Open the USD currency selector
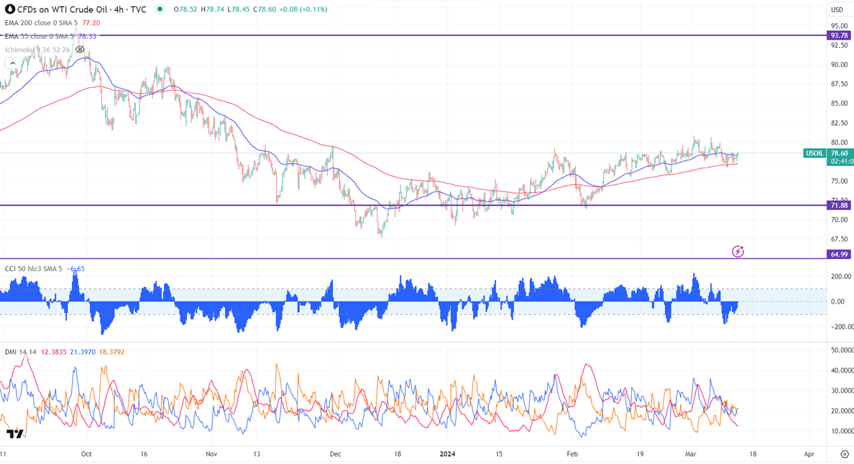Screen dimensions: 854x464 pos(837,10)
